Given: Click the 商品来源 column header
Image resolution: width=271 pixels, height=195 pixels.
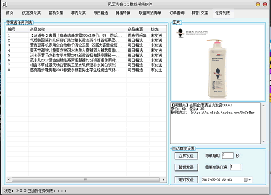Looking at the screenshot, I should tap(135, 29).
